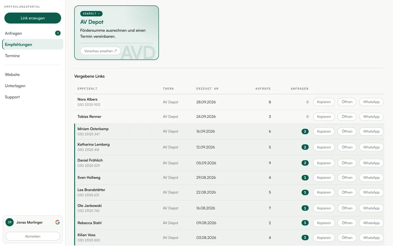This screenshot has height=246, width=393.
Task: Go to Termine in the sidebar
Action: (x=33, y=56)
